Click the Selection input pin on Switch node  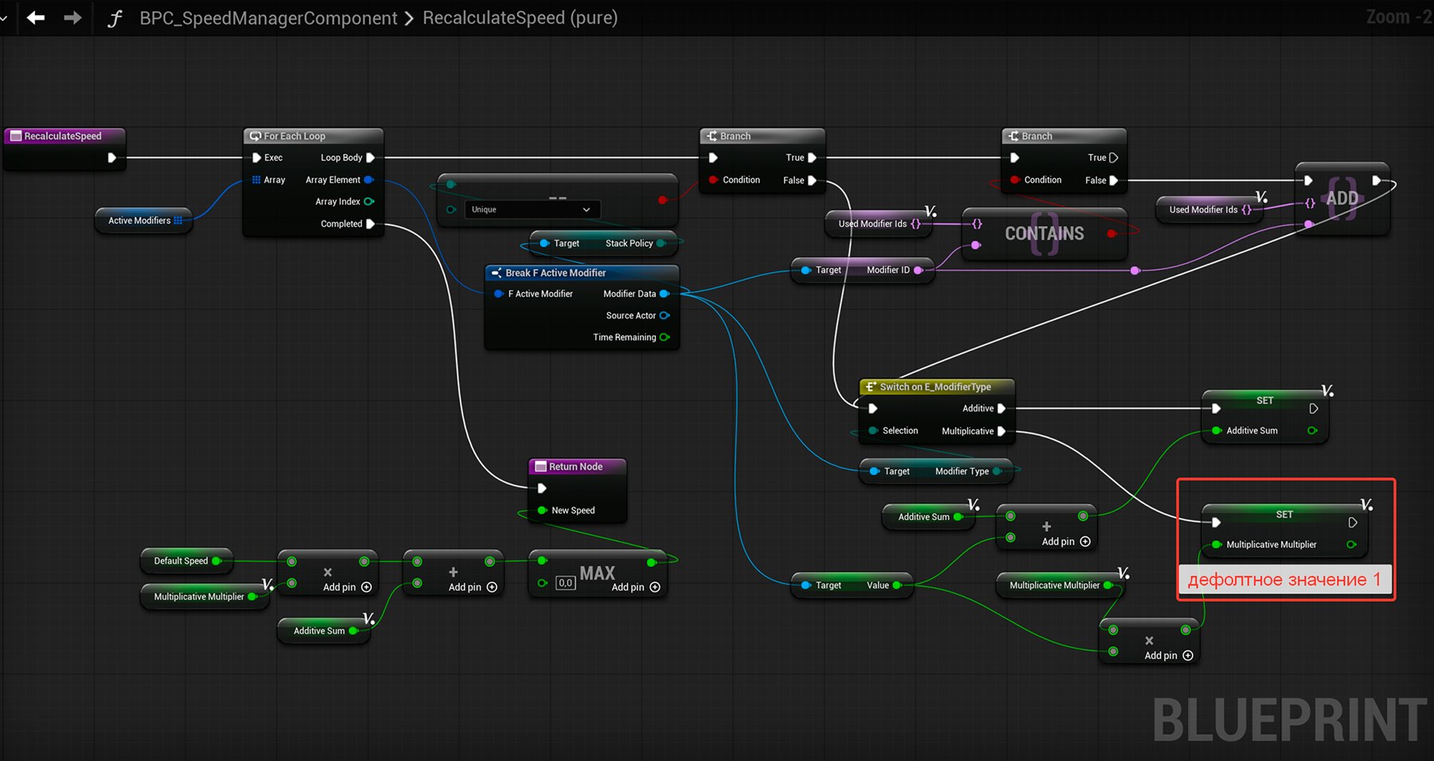pyautogui.click(x=874, y=431)
